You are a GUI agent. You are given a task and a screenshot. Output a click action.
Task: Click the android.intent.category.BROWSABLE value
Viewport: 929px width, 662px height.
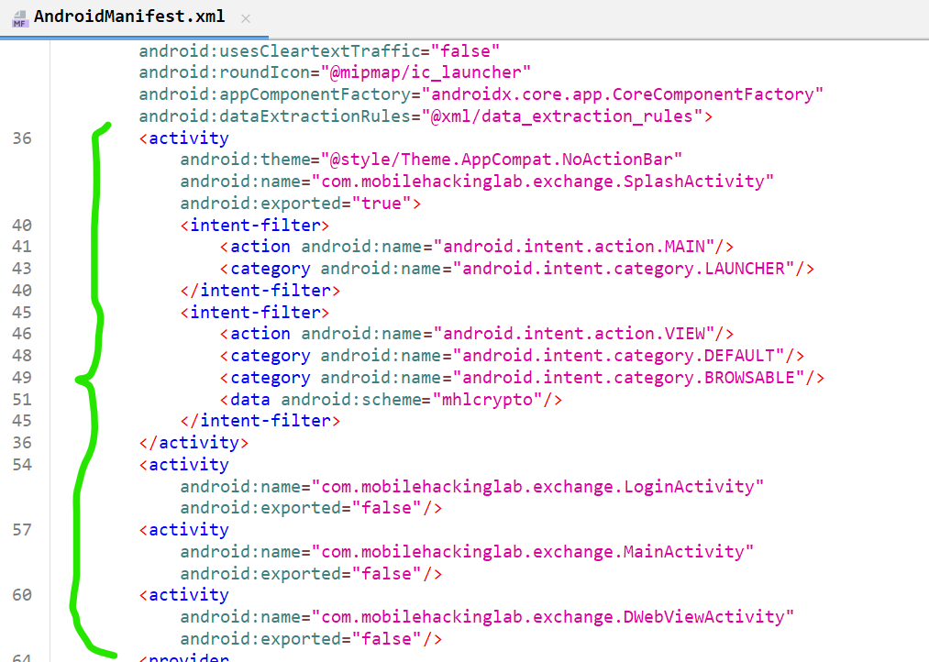point(631,378)
